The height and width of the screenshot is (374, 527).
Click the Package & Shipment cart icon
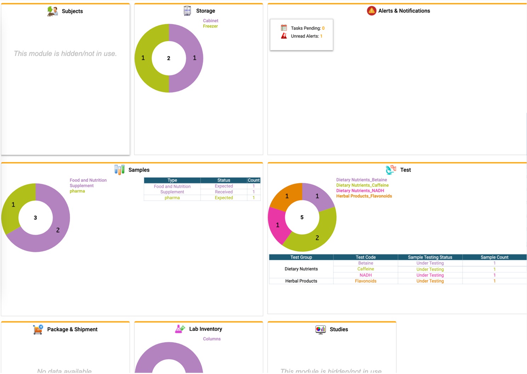click(38, 329)
